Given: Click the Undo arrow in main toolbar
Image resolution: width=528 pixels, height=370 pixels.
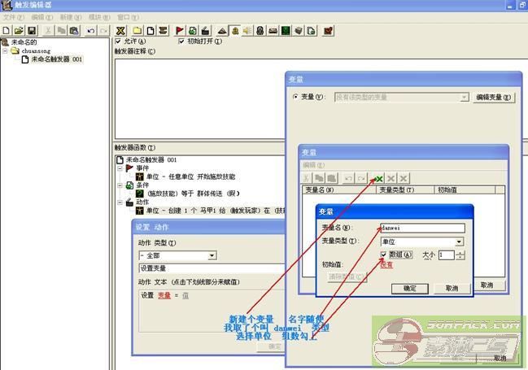Looking at the screenshot, I should pos(90,30).
